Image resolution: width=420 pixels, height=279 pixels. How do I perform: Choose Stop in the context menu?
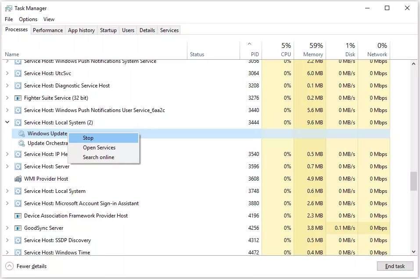88,138
